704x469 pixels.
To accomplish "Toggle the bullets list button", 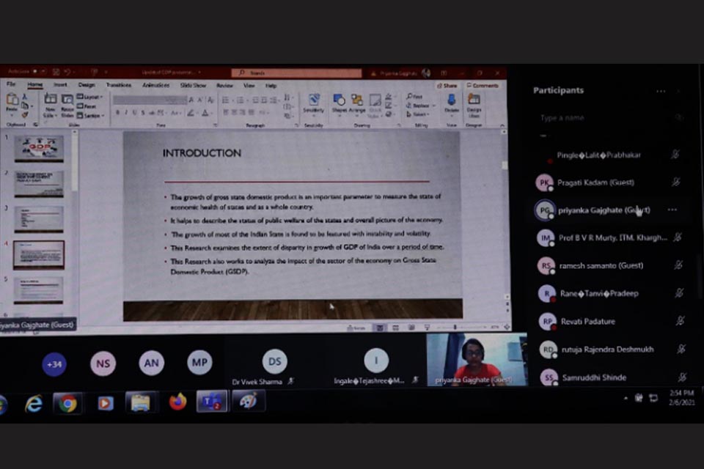I will (226, 100).
